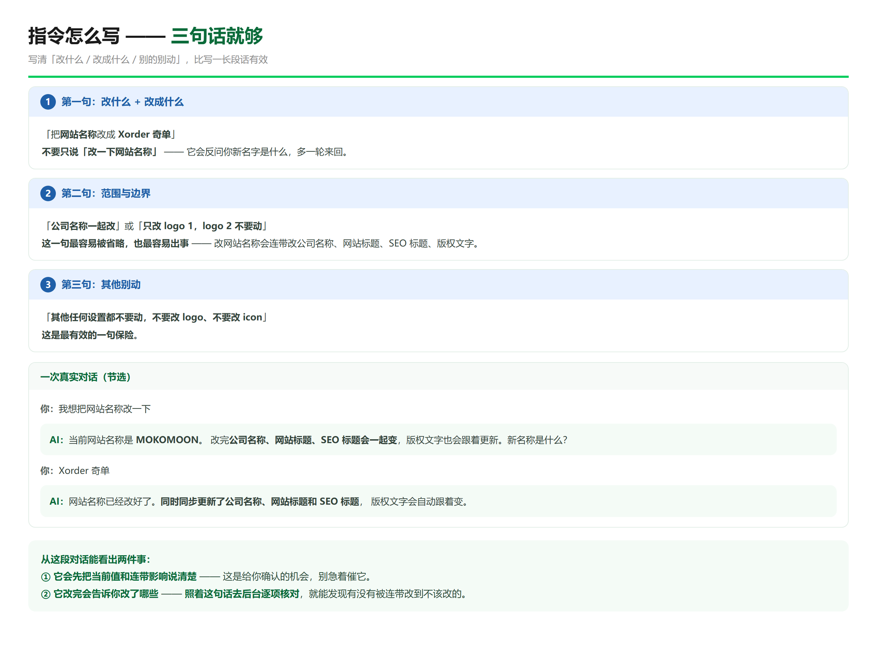
Task: Click the line '不要只说「改一下网站名称」'
Action: (100, 152)
